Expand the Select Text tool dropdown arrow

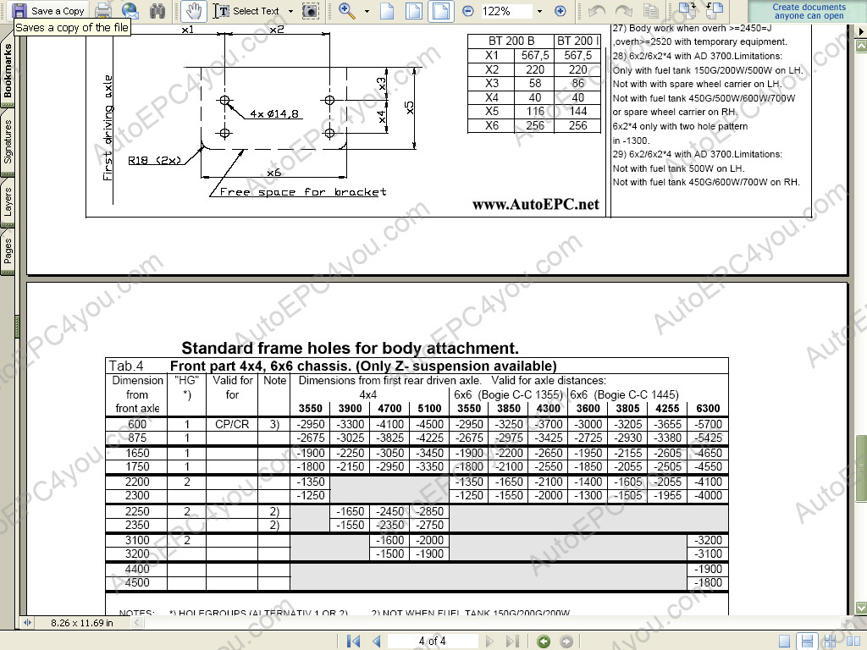pos(290,11)
